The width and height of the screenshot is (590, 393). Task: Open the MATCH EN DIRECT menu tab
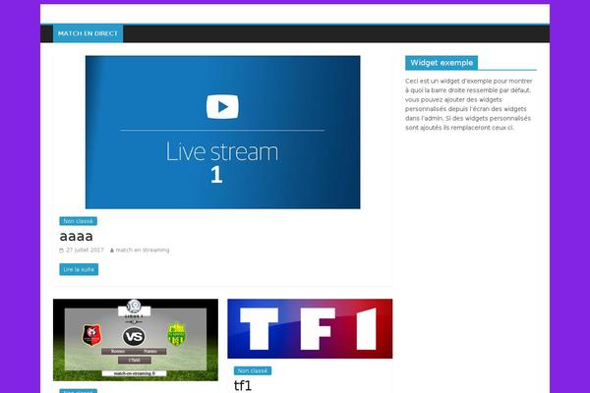coord(88,33)
